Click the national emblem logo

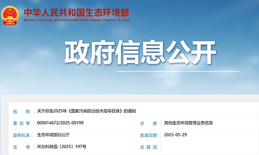coord(10,15)
